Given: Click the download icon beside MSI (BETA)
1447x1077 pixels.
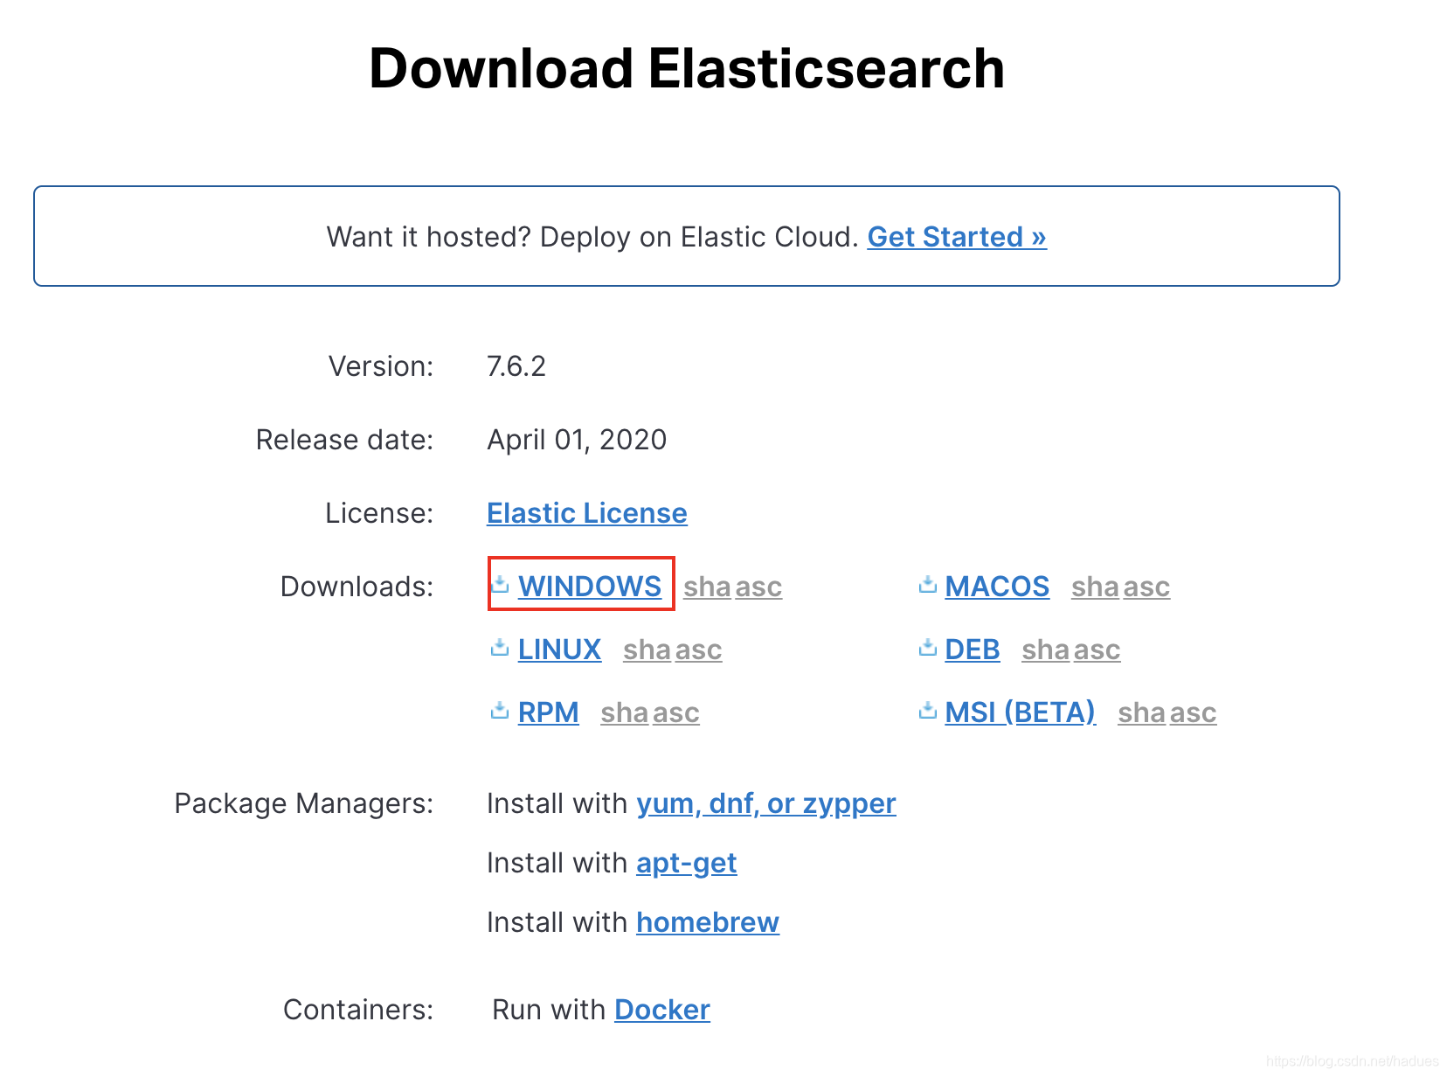Looking at the screenshot, I should [x=928, y=710].
